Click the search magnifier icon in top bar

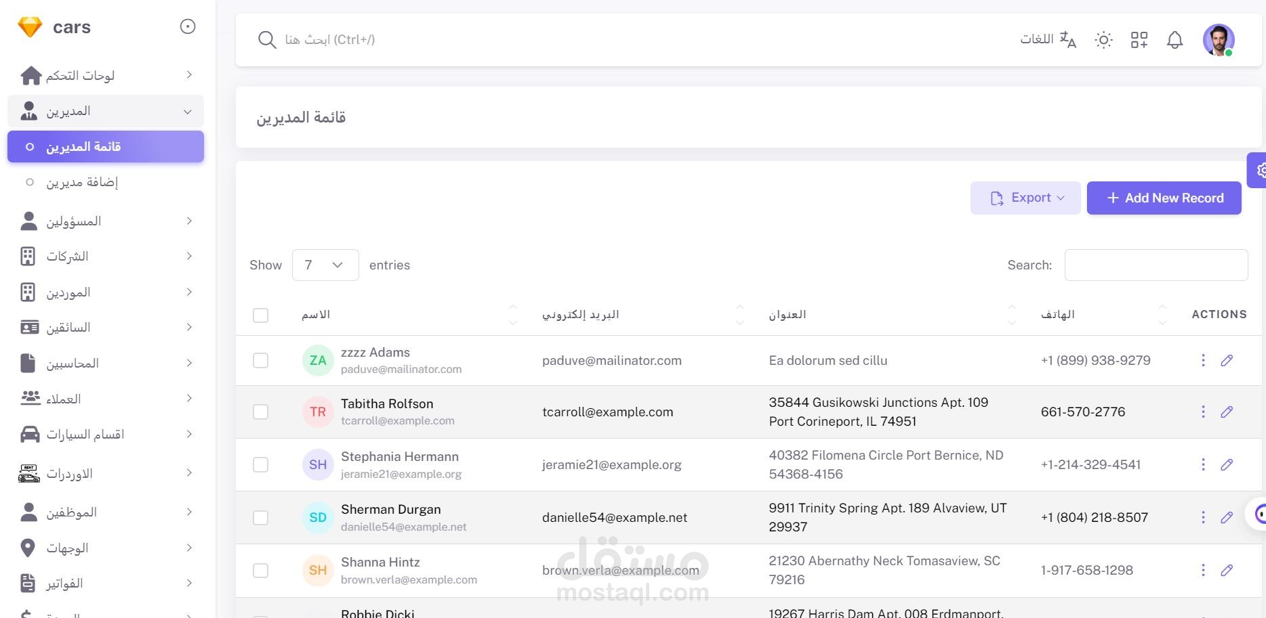point(267,40)
